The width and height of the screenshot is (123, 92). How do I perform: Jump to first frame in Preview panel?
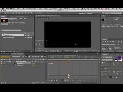[x=103, y=42]
